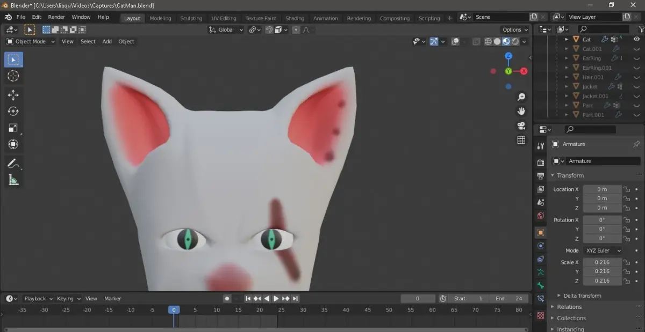Select the Select Box tool in left toolbar

[x=13, y=60]
